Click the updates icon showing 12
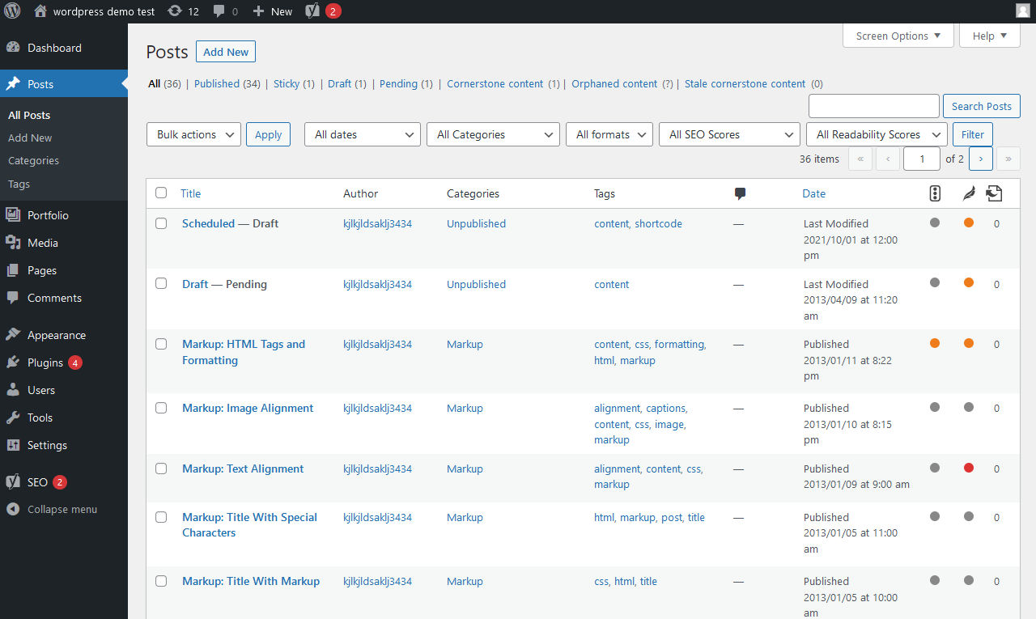1036x619 pixels. (x=183, y=11)
